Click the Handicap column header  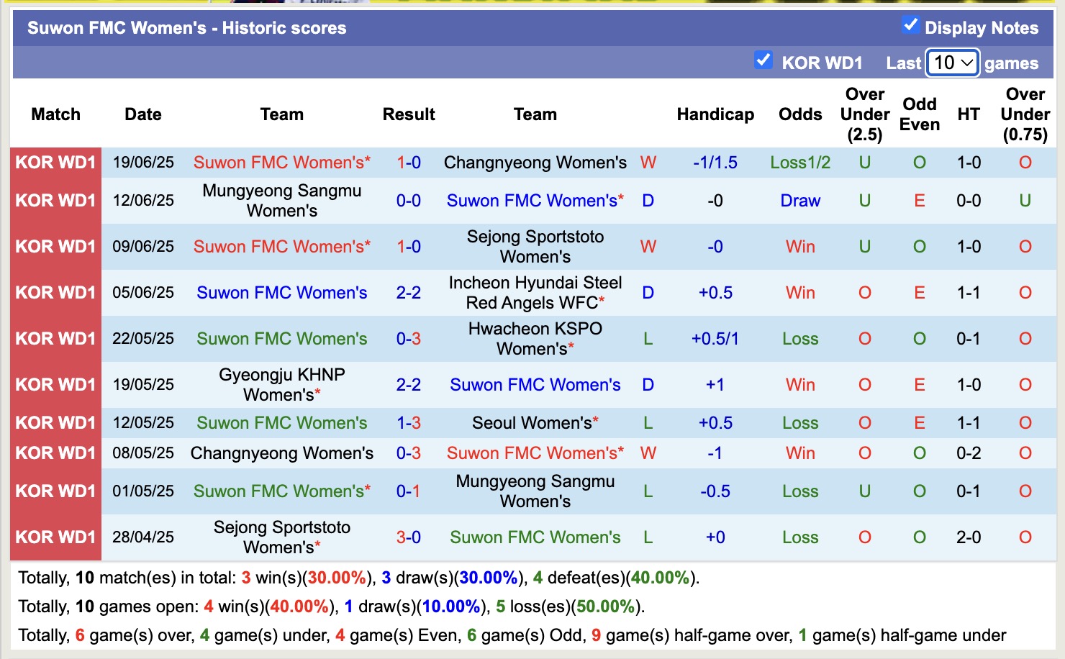[x=715, y=114]
